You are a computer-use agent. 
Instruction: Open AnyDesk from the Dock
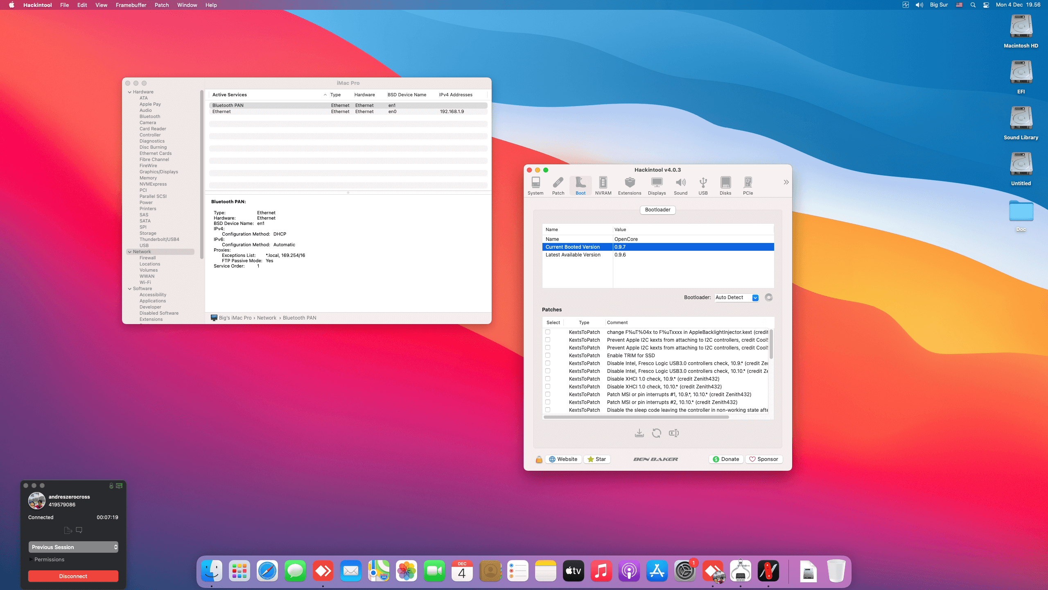point(323,571)
